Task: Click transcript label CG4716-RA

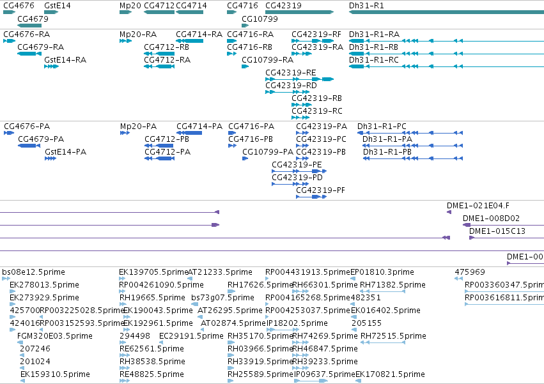Action: [x=250, y=35]
